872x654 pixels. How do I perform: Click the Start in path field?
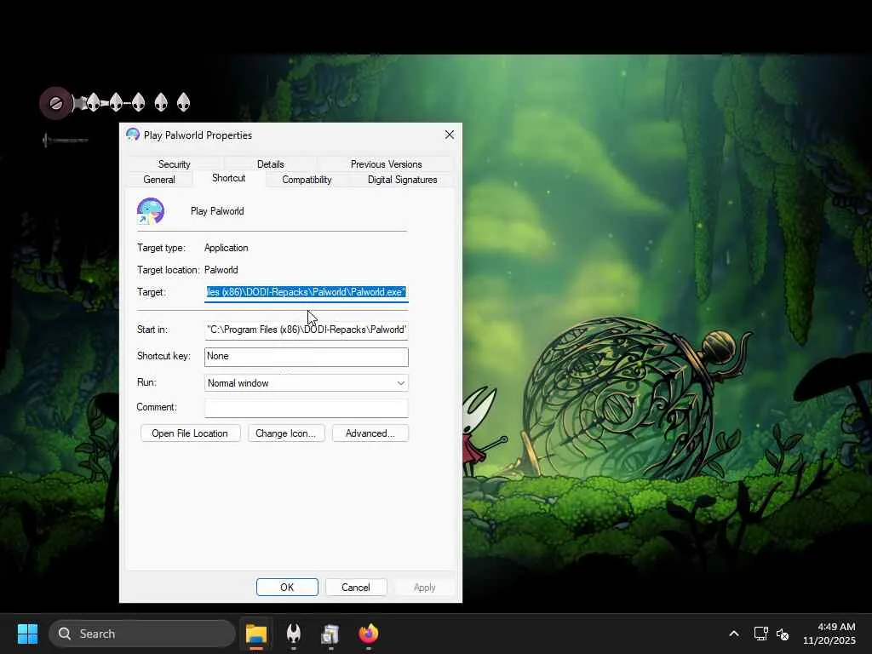coord(307,330)
